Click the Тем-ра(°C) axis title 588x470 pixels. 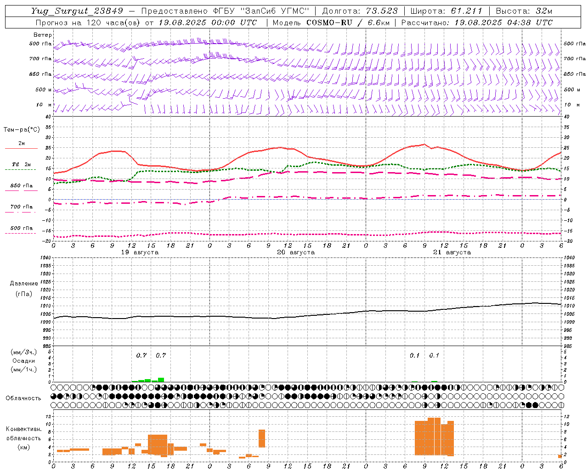(x=22, y=130)
